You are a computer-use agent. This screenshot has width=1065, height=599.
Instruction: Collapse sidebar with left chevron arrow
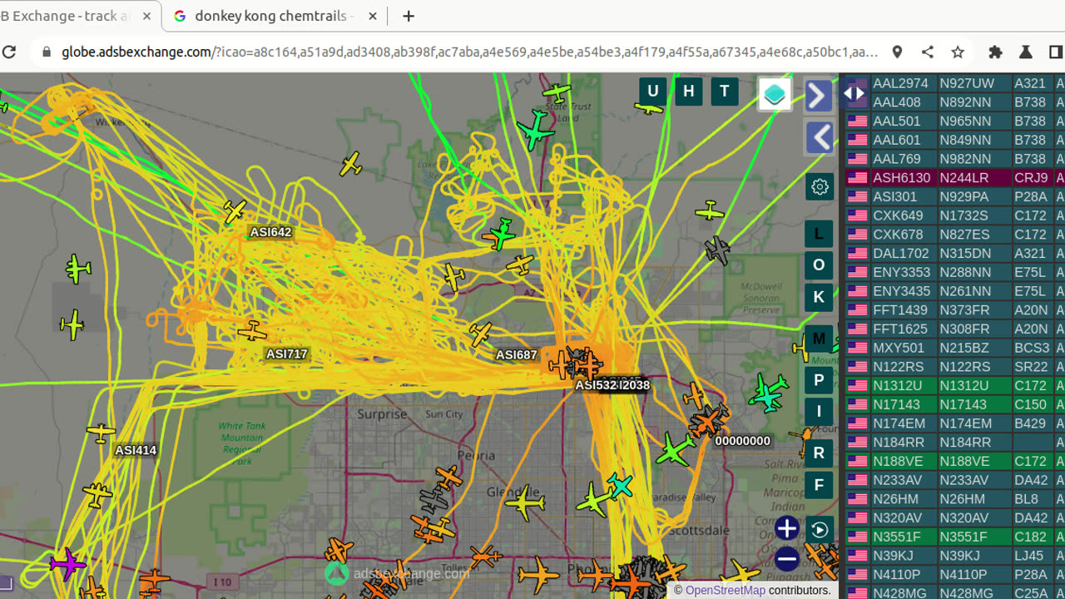(820, 137)
